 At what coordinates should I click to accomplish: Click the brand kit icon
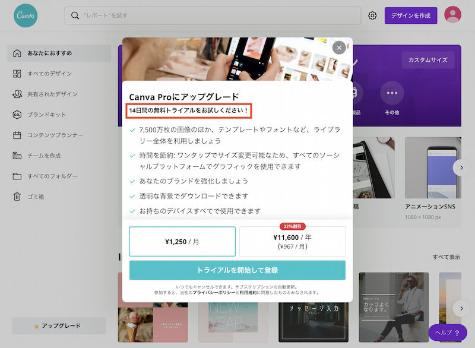point(17,115)
